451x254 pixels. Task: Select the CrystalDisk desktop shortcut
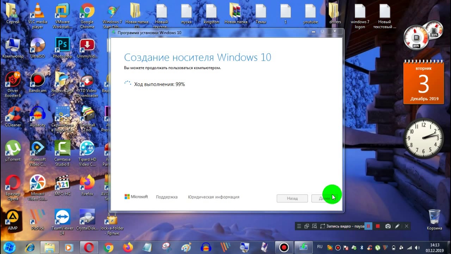tap(87, 220)
